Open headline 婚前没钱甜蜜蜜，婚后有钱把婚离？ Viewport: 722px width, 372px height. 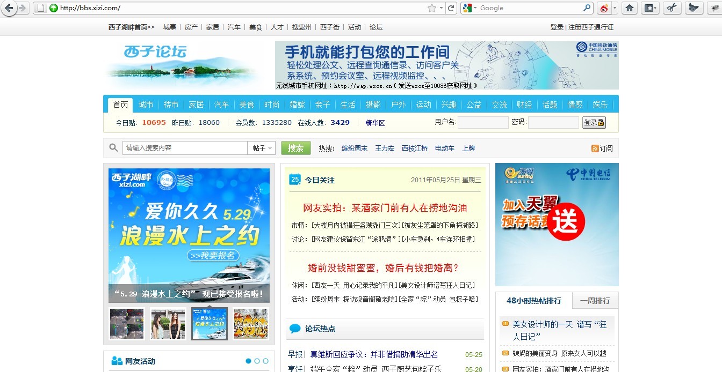384,267
